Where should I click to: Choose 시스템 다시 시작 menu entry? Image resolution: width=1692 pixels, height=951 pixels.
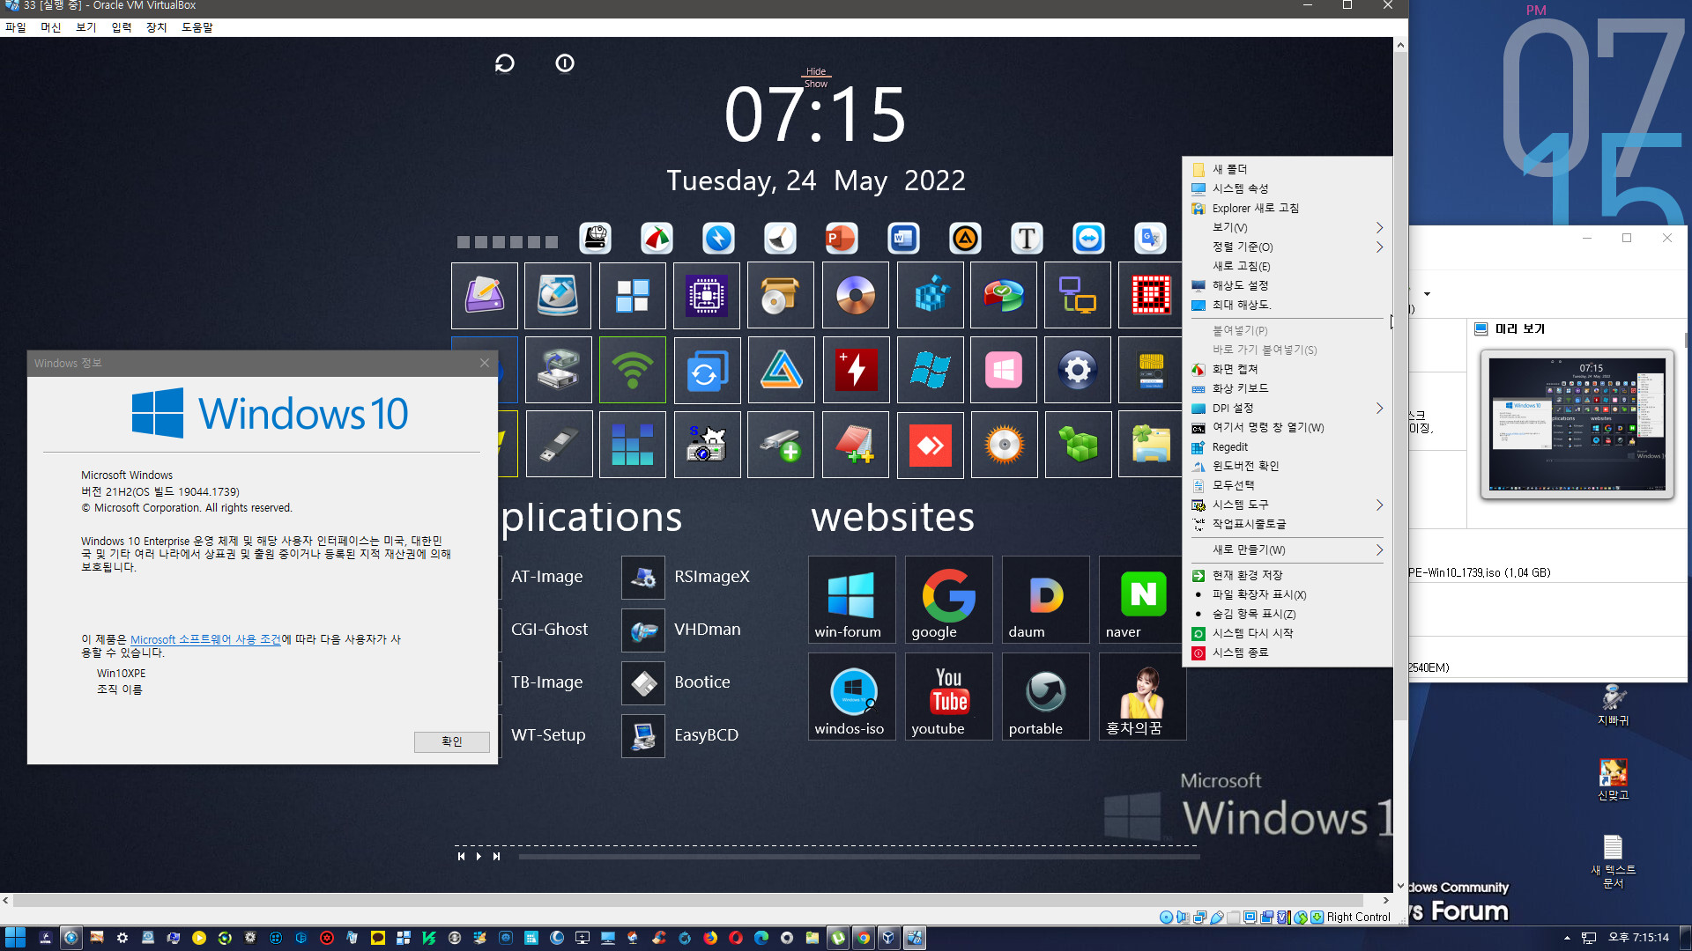click(1287, 633)
